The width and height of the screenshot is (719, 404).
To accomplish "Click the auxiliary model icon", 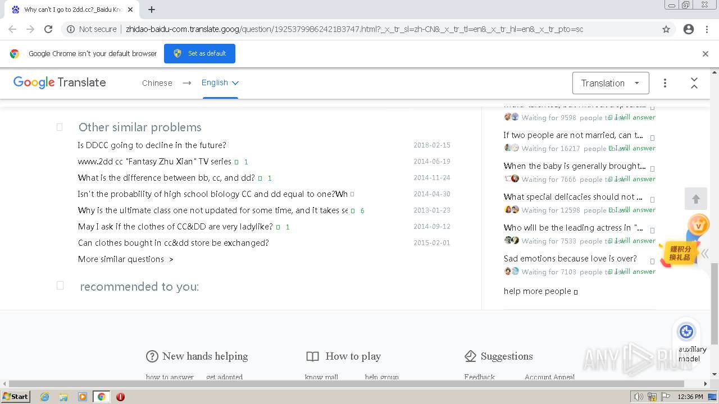I will [686, 332].
